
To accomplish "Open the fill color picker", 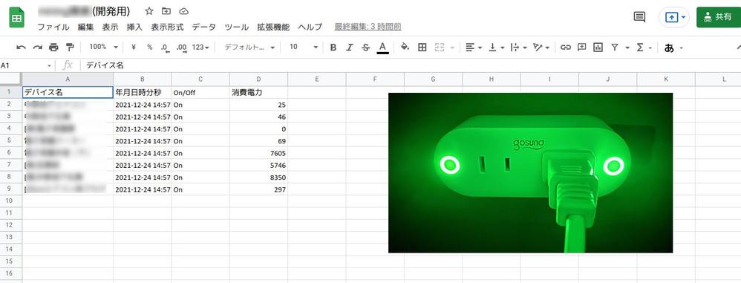I will point(405,48).
